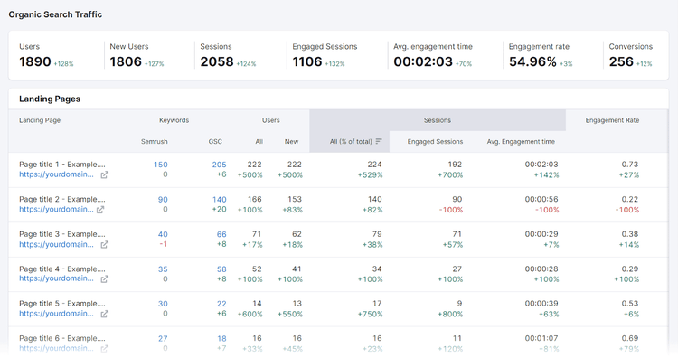Image resolution: width=678 pixels, height=358 pixels.
Task: Click the engaged sessions value 192
Action: (455, 165)
